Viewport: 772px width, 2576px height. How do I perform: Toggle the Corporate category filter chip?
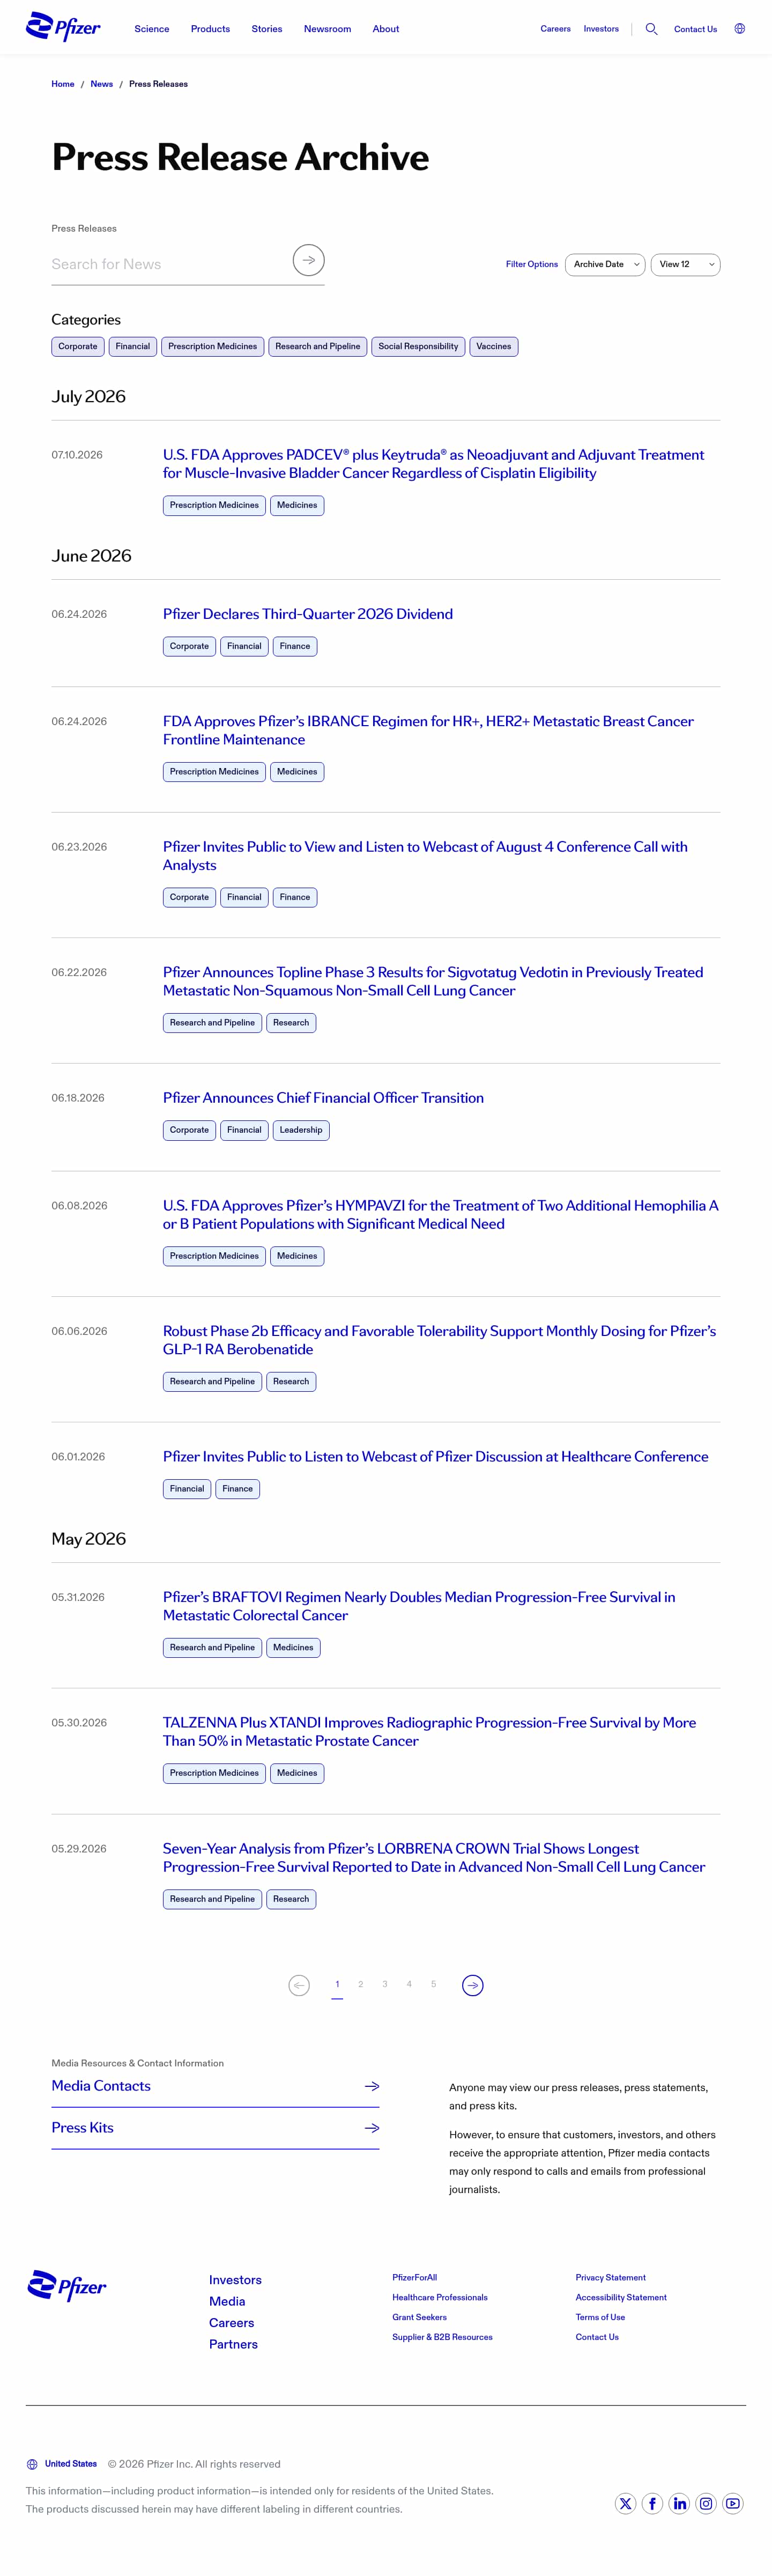(x=78, y=347)
